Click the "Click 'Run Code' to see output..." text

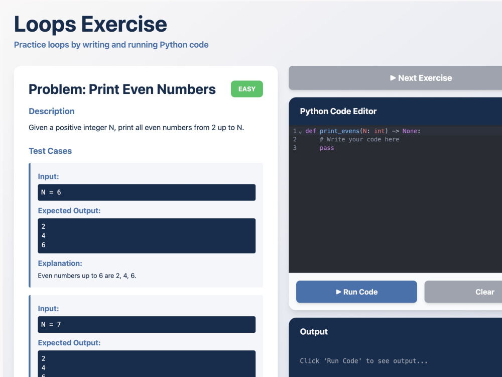pyautogui.click(x=363, y=361)
